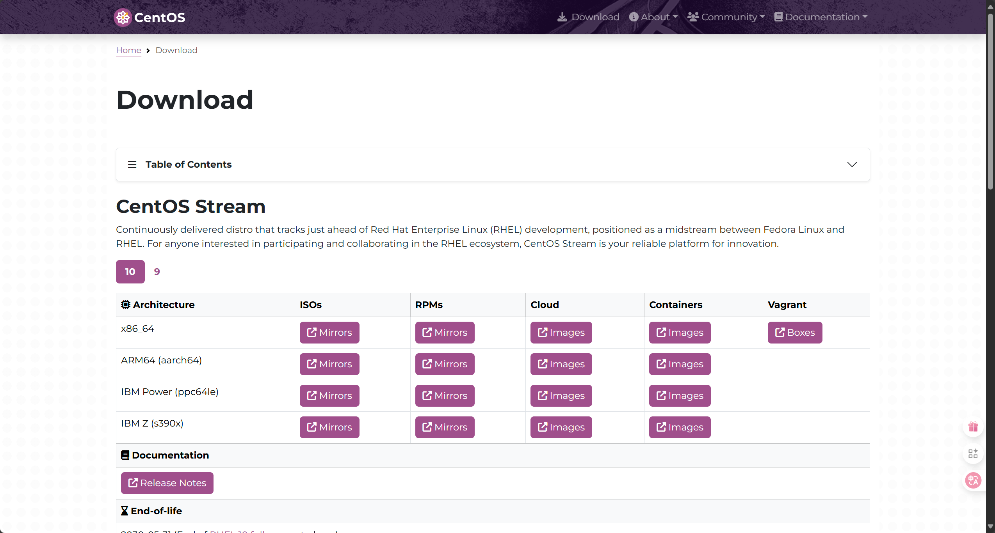
Task: Select the Stream 10 tab
Action: click(x=130, y=272)
